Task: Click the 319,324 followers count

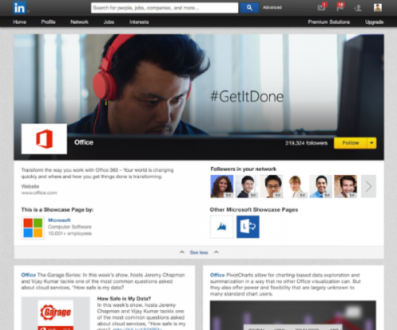Action: (306, 143)
